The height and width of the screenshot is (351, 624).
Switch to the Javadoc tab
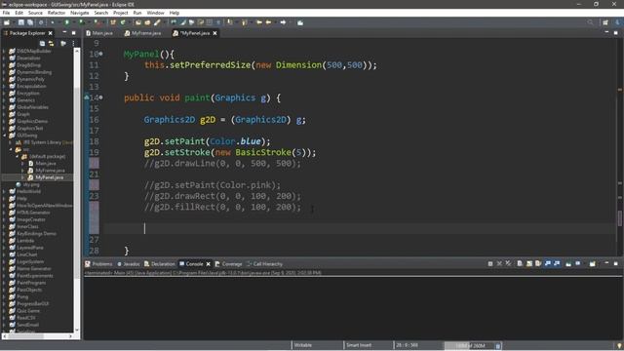pos(128,264)
